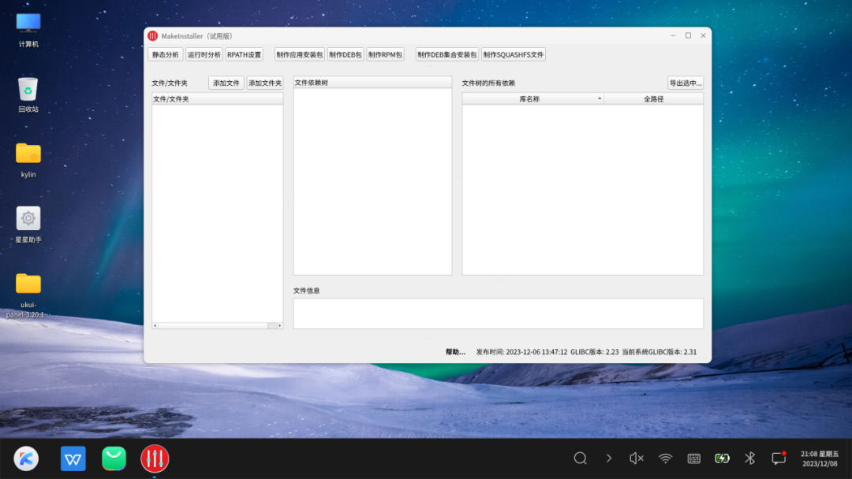Expand the hidden tray items chevron

coord(608,458)
